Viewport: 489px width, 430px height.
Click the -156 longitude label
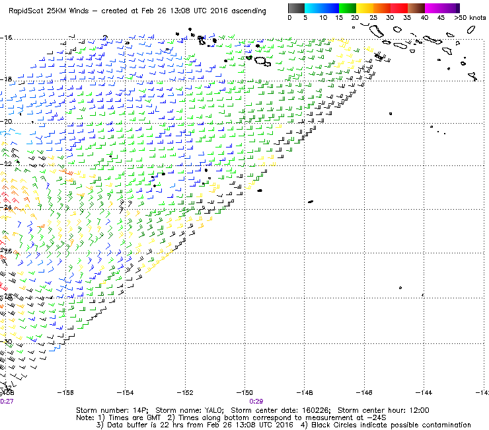[65, 392]
